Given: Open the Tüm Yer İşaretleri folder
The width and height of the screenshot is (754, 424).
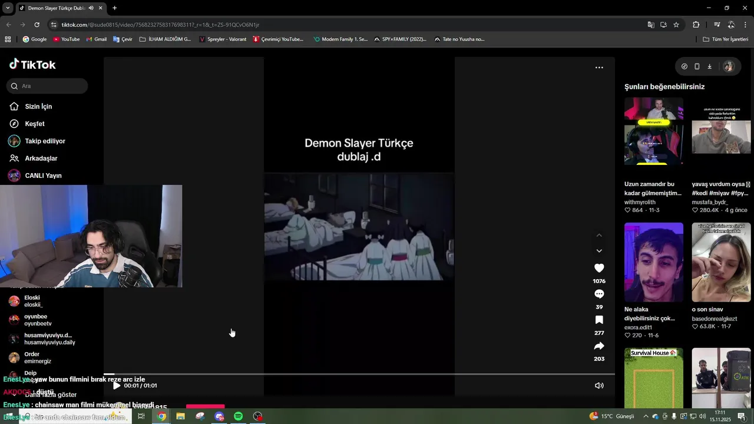Looking at the screenshot, I should tap(726, 39).
